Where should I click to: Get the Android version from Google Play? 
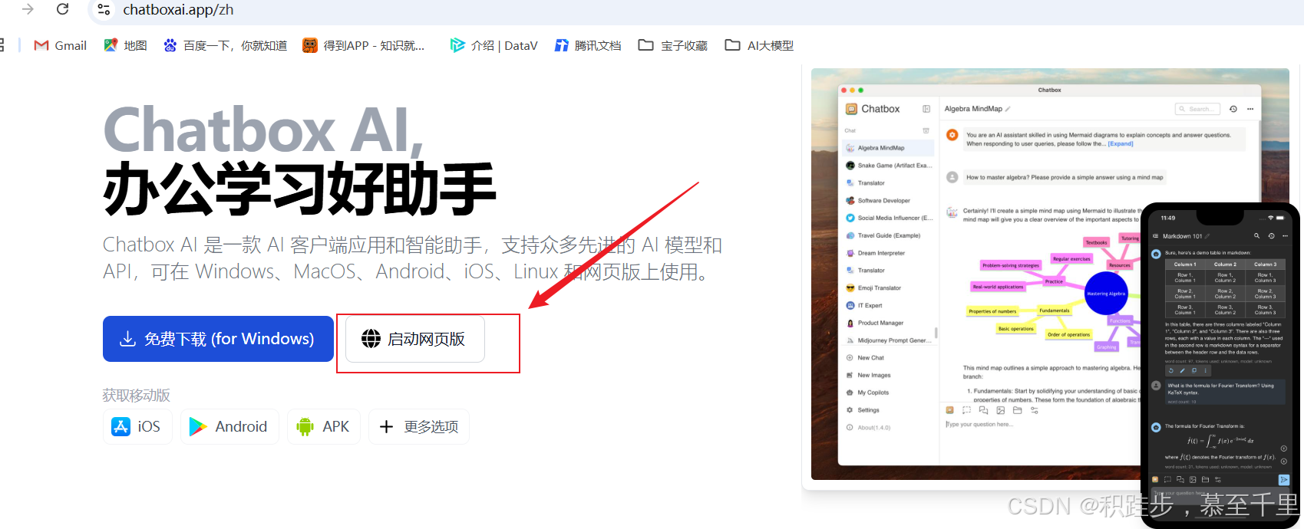(229, 426)
